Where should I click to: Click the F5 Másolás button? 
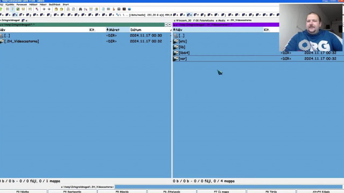(x=122, y=191)
